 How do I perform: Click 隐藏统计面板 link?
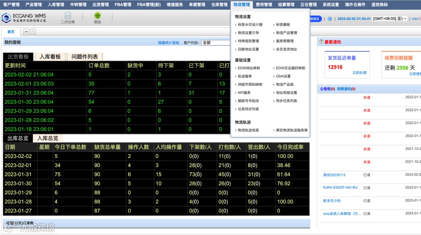169,43
